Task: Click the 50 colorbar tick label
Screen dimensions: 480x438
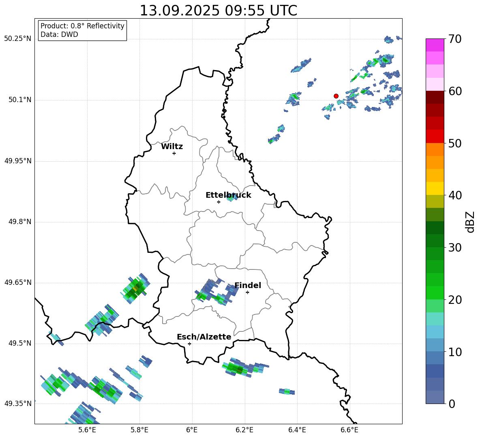Action: [x=454, y=143]
